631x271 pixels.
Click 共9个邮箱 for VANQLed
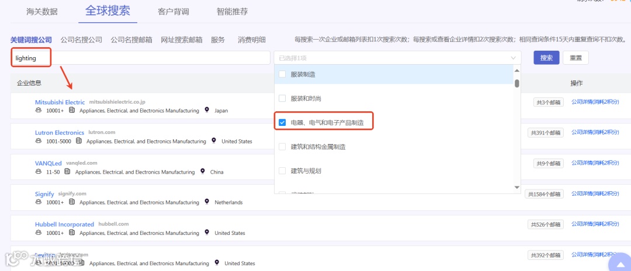point(549,163)
